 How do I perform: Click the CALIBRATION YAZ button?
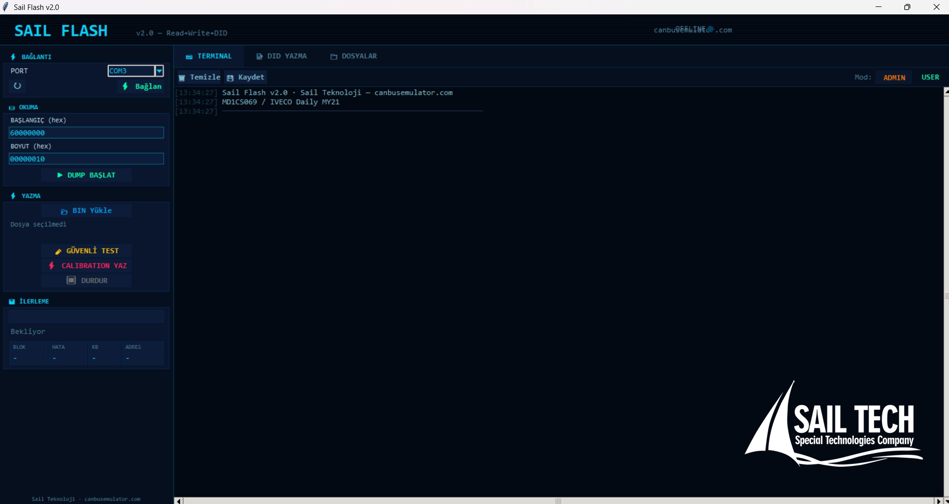coord(86,266)
